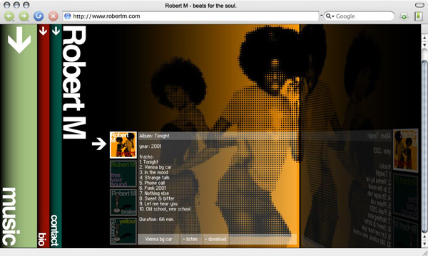Viewport: 428px width, 256px height.
Task: Click the browser back arrow button
Action: coord(9,16)
